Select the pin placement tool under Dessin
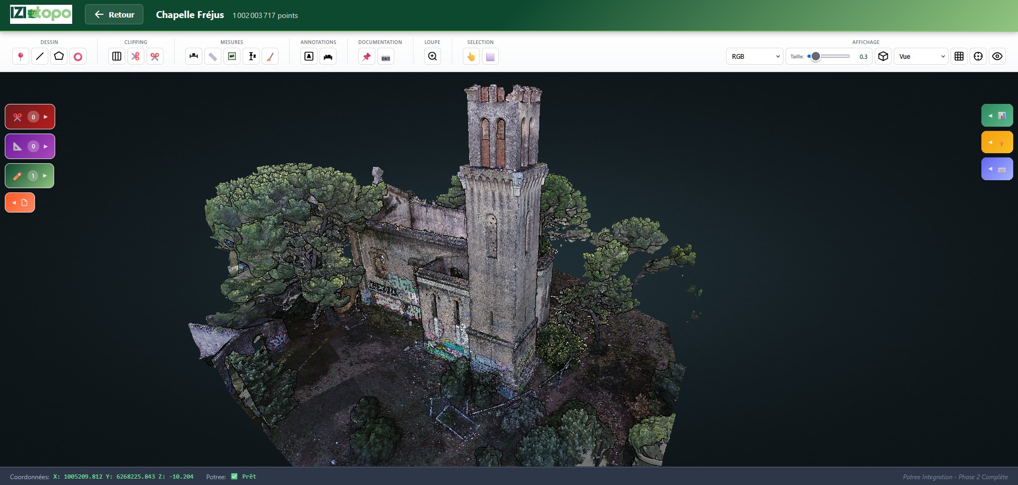This screenshot has height=485, width=1018. point(20,56)
